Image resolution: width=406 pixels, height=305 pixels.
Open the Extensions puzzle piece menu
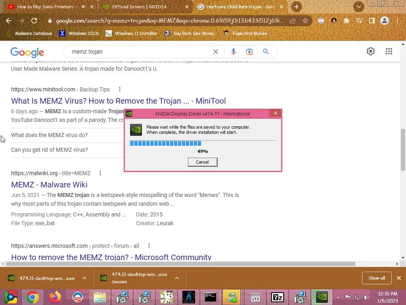(x=346, y=21)
